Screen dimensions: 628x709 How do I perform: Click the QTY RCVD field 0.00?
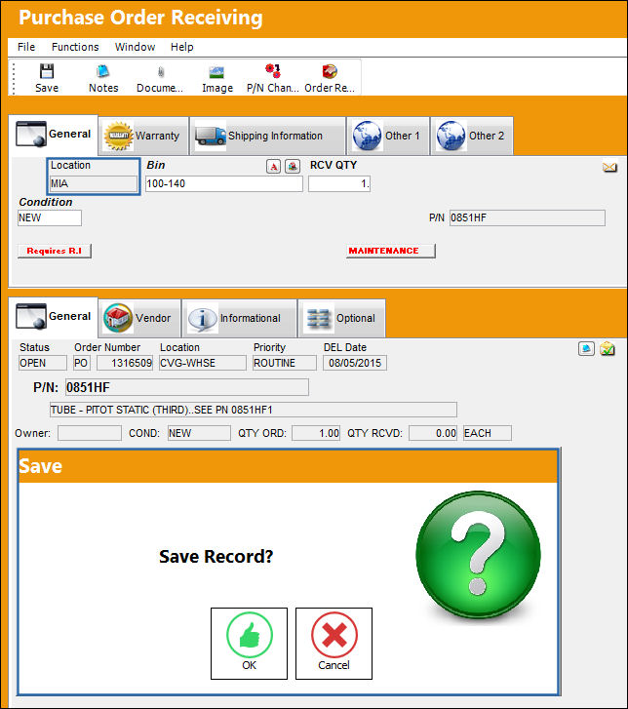433,433
